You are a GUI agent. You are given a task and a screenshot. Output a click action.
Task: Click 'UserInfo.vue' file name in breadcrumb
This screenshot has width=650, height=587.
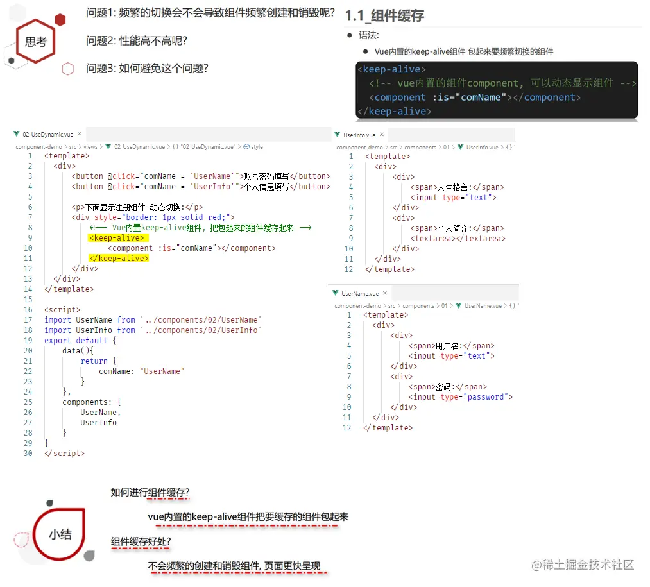[x=482, y=147]
